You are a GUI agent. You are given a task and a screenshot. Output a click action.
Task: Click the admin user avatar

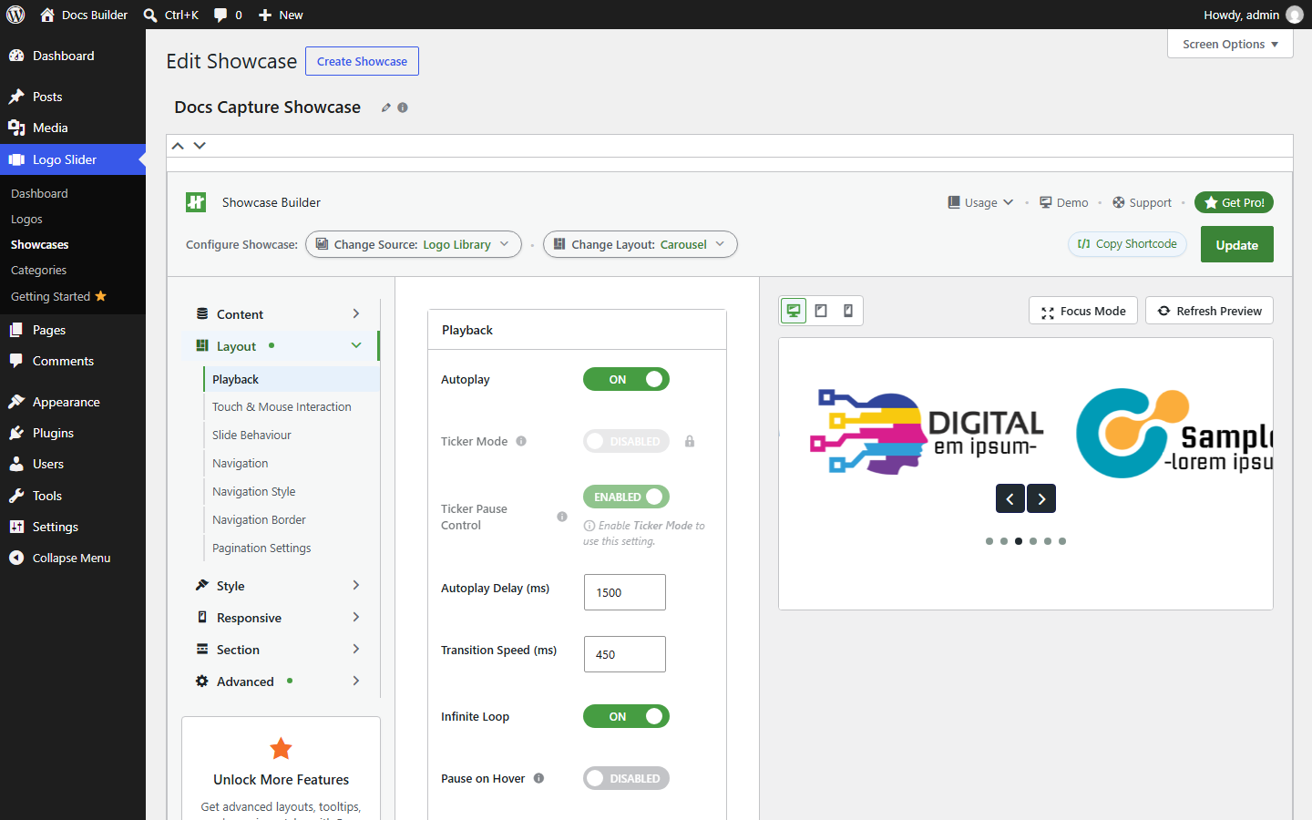click(x=1295, y=15)
